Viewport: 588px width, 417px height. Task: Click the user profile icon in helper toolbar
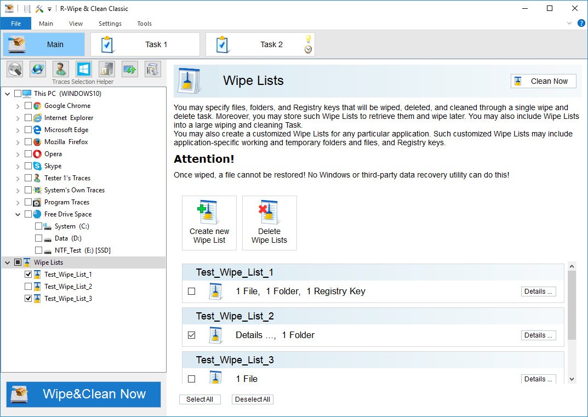tap(61, 69)
